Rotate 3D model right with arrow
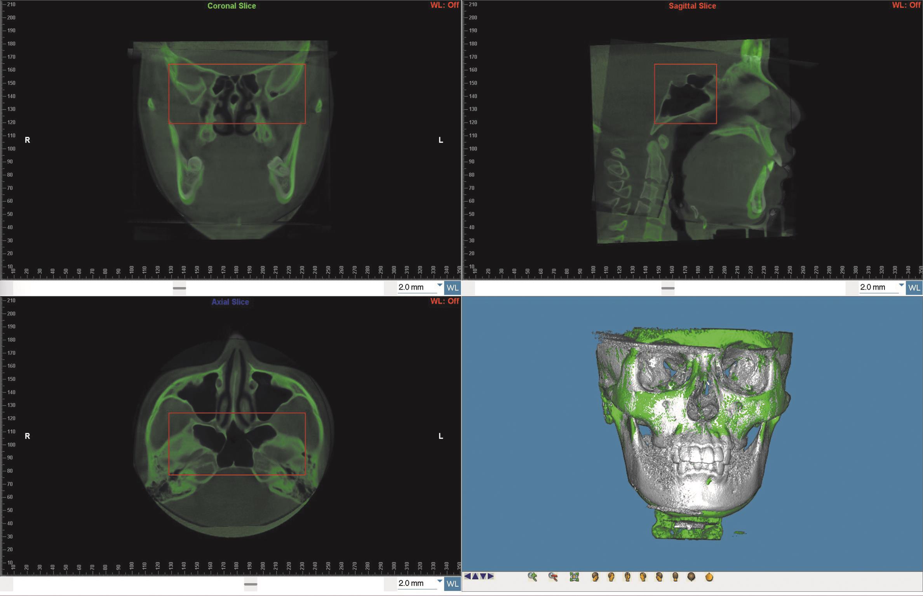Screen dimensions: 923x596 491,576
